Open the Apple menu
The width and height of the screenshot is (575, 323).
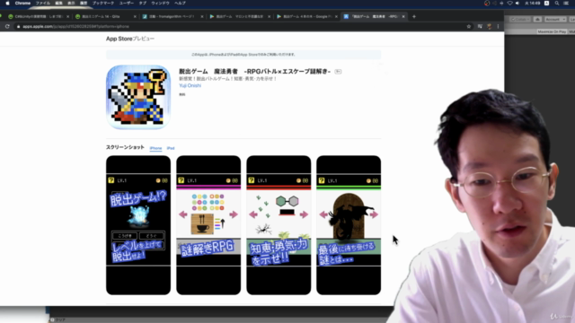[x=7, y=3]
